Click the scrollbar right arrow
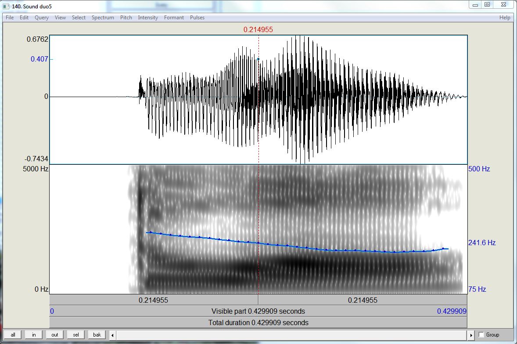 pyautogui.click(x=471, y=335)
